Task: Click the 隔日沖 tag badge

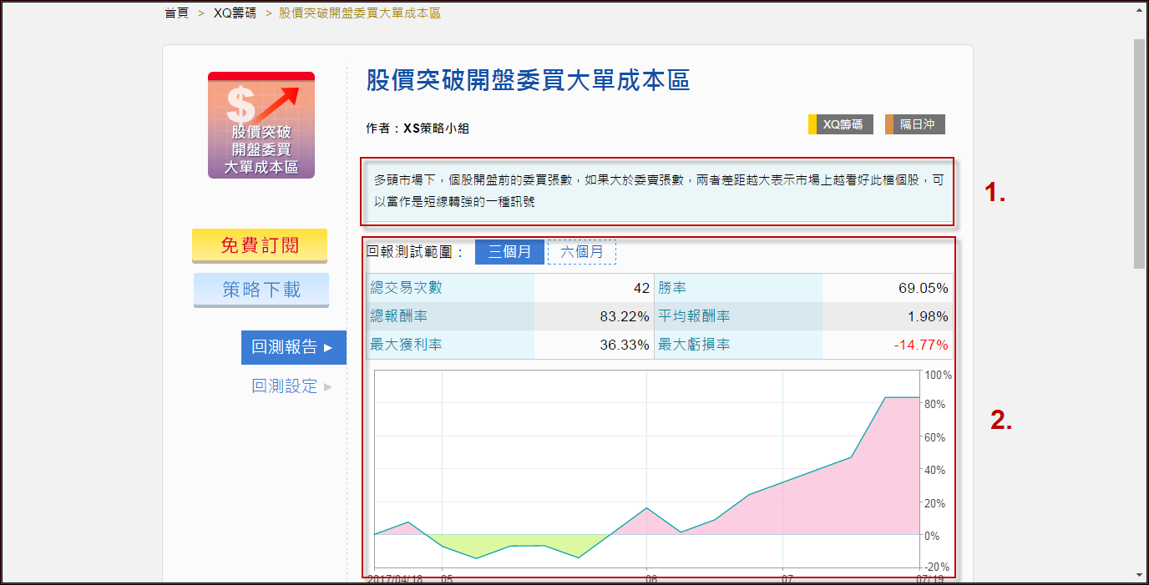Action: pyautogui.click(x=917, y=124)
